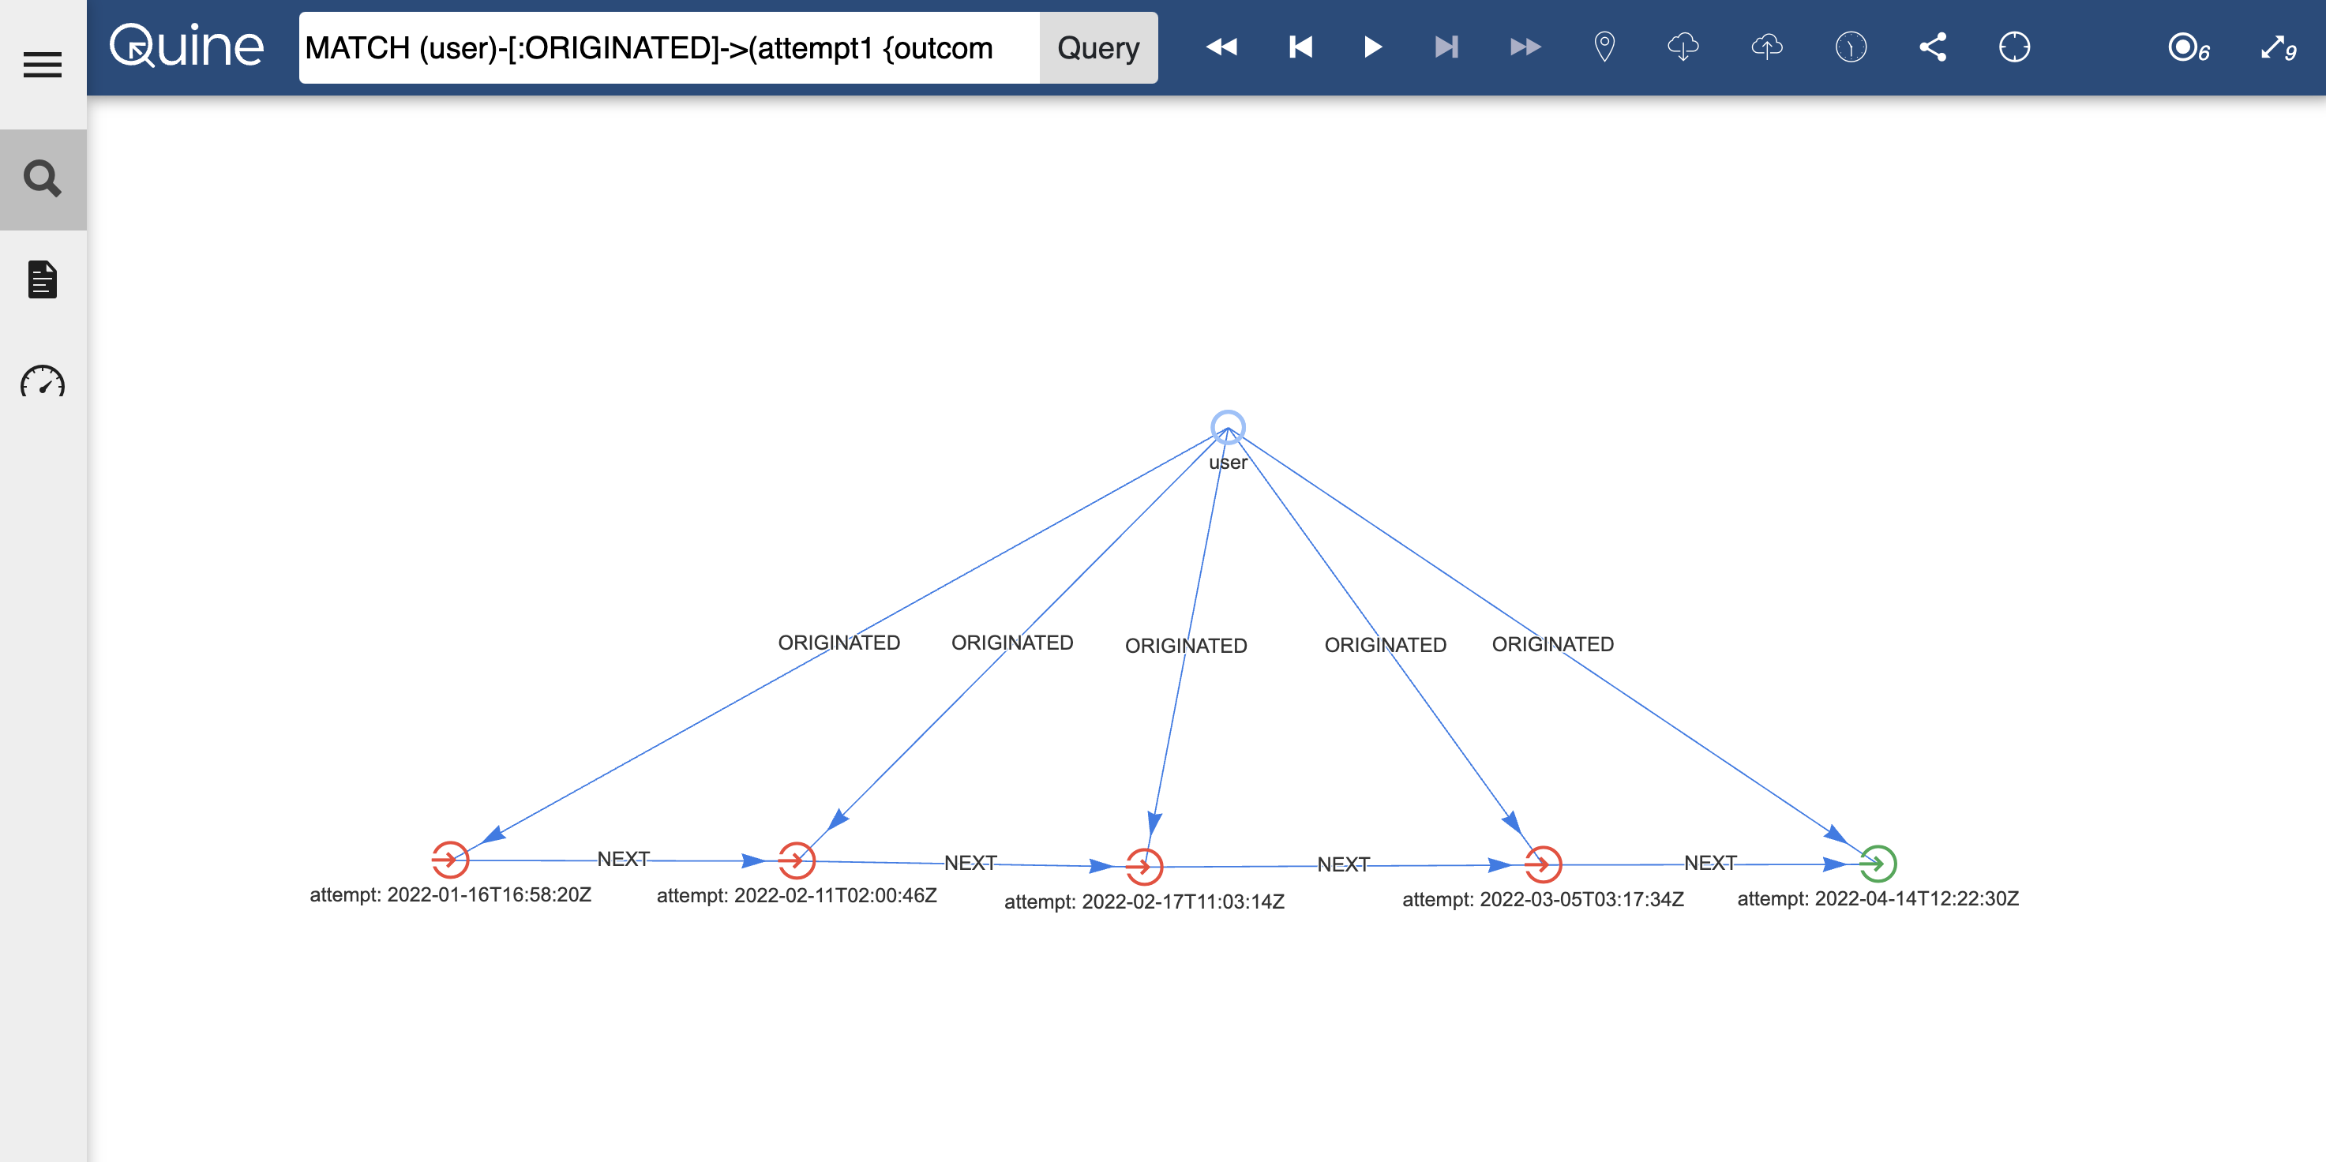
Task: Open the metrics dashboard gauge icon
Action: pos(43,383)
